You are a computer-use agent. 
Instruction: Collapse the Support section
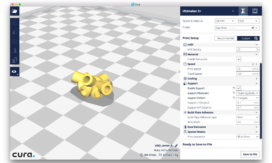point(257,84)
